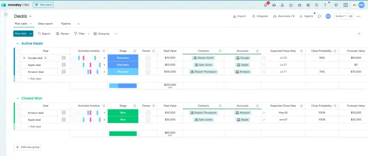Screen dimensions: 368x156
Task: Click Stage column info icon in Active Deals
Action: tap(135, 51)
